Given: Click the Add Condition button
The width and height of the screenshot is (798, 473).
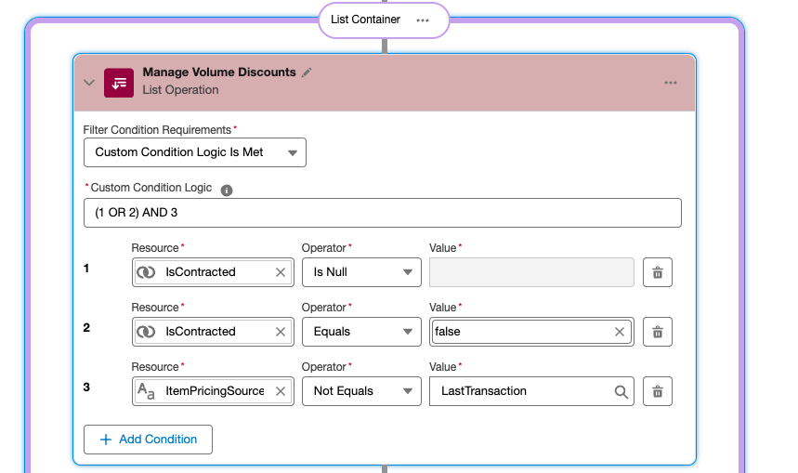Looking at the screenshot, I should [x=148, y=440].
